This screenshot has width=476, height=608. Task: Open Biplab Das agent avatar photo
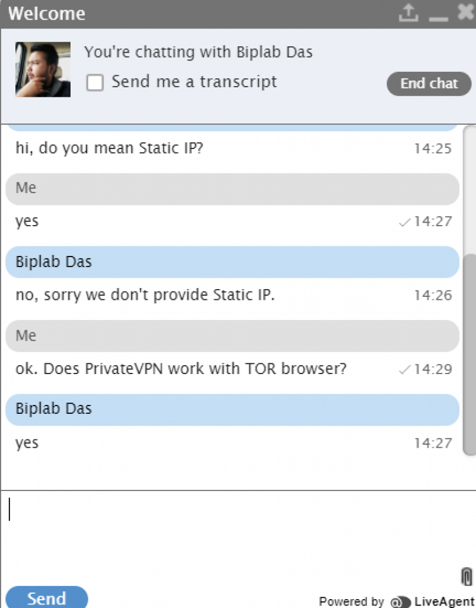[x=43, y=69]
